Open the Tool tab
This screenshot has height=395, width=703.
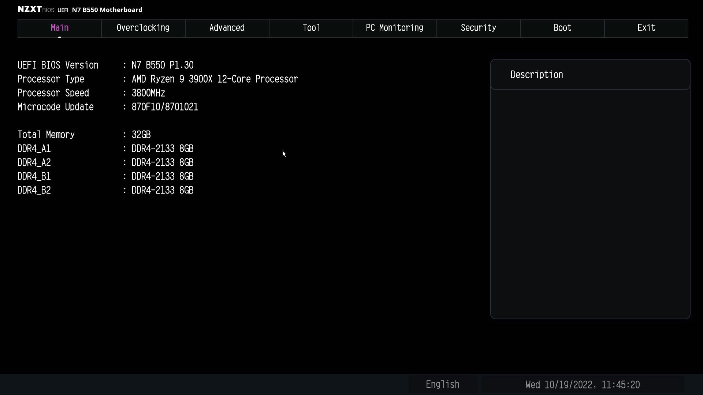[311, 28]
